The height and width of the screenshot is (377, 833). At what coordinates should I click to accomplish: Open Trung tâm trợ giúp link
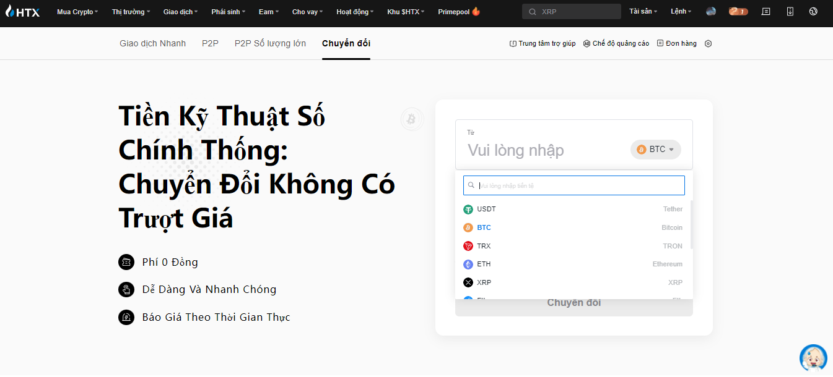tap(543, 44)
